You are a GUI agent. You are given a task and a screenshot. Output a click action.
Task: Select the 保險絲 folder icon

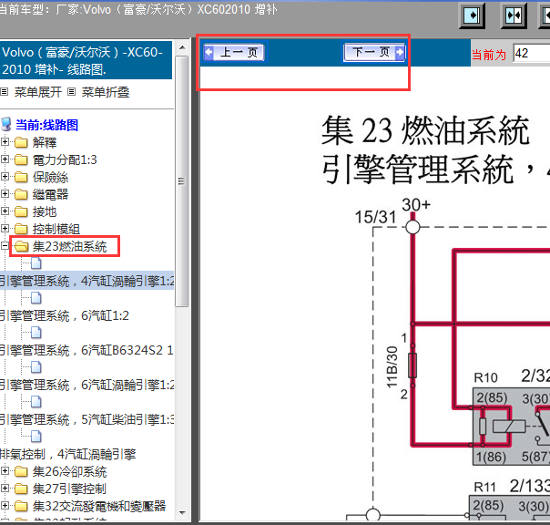21,177
